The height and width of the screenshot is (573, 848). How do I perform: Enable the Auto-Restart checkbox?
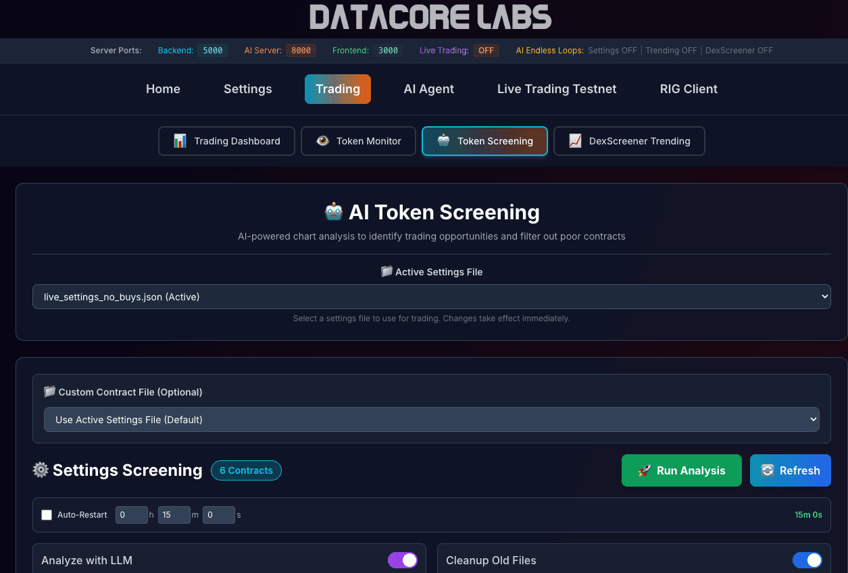[47, 515]
